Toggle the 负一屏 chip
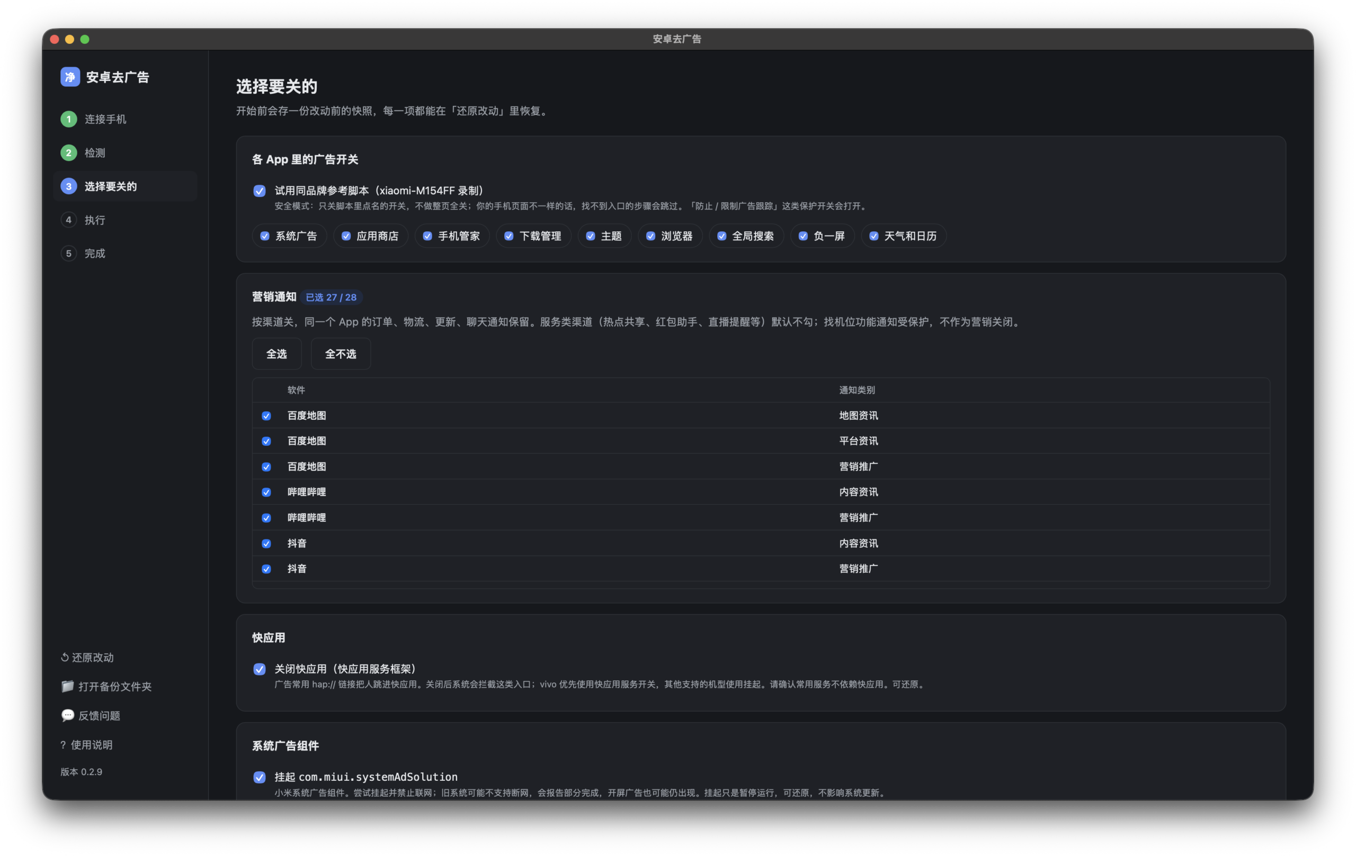This screenshot has height=856, width=1356. pos(822,236)
